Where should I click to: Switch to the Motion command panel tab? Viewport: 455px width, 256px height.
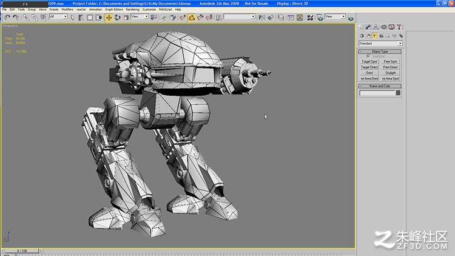[x=383, y=27]
